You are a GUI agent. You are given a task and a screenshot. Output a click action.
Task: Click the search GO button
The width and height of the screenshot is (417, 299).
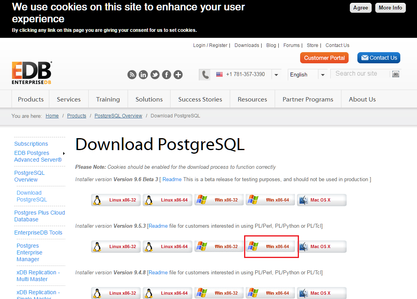click(x=396, y=74)
